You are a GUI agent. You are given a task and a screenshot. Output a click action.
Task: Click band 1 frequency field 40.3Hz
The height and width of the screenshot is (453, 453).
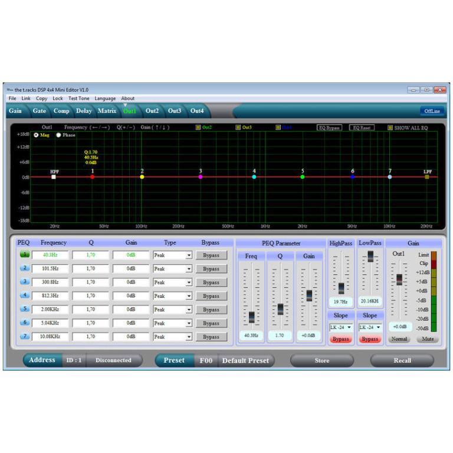[x=50, y=255]
